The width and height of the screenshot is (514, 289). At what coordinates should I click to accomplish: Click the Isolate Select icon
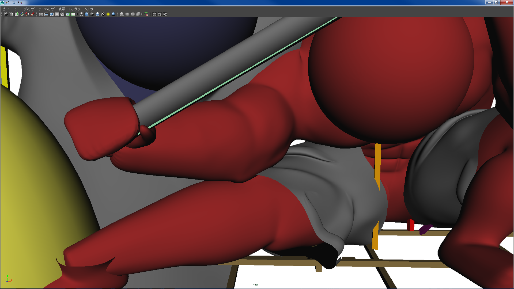146,14
